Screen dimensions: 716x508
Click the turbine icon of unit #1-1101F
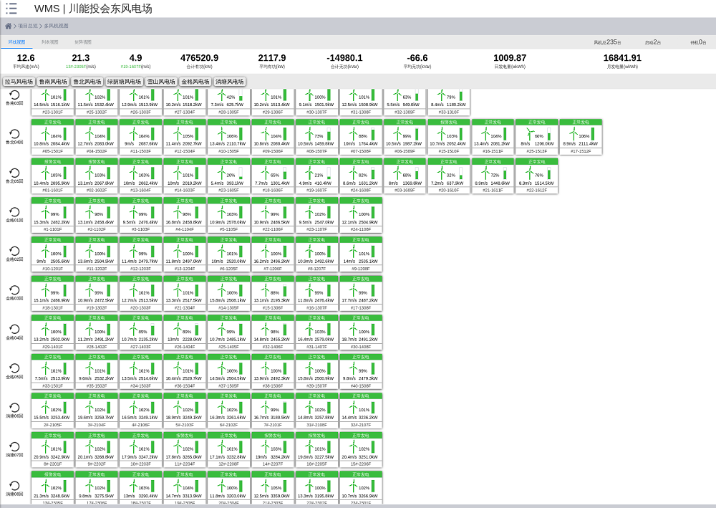46,213
